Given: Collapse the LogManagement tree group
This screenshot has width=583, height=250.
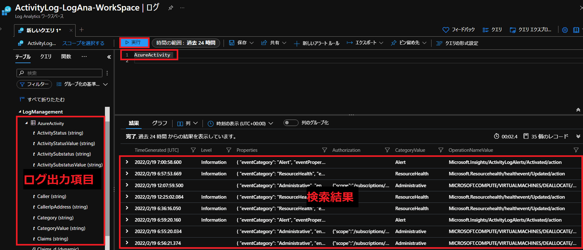Looking at the screenshot, I should pyautogui.click(x=20, y=112).
